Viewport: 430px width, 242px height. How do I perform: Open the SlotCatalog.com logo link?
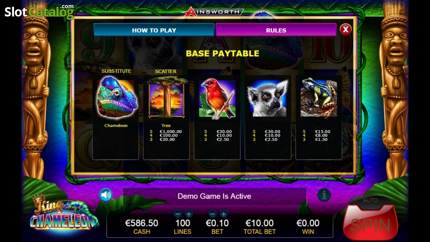39,11
